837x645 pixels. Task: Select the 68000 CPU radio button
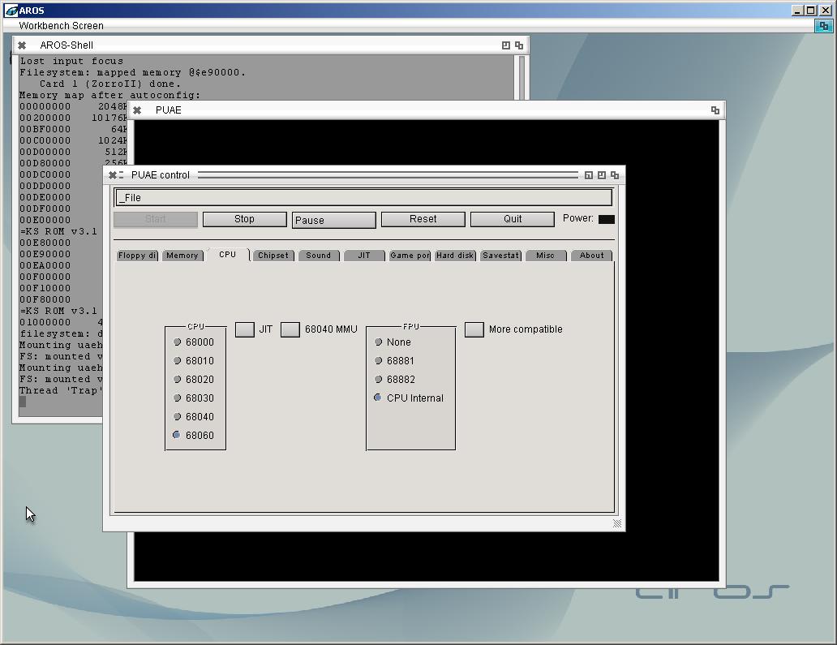click(178, 342)
